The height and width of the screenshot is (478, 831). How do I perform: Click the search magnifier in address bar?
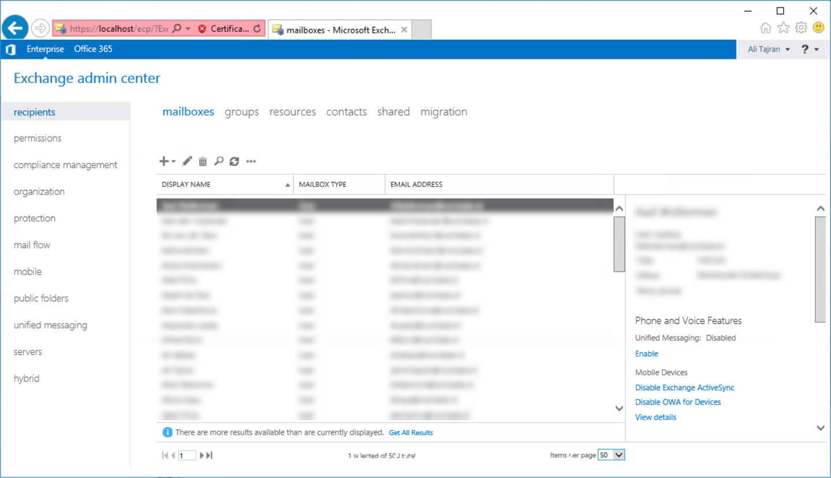coord(177,28)
